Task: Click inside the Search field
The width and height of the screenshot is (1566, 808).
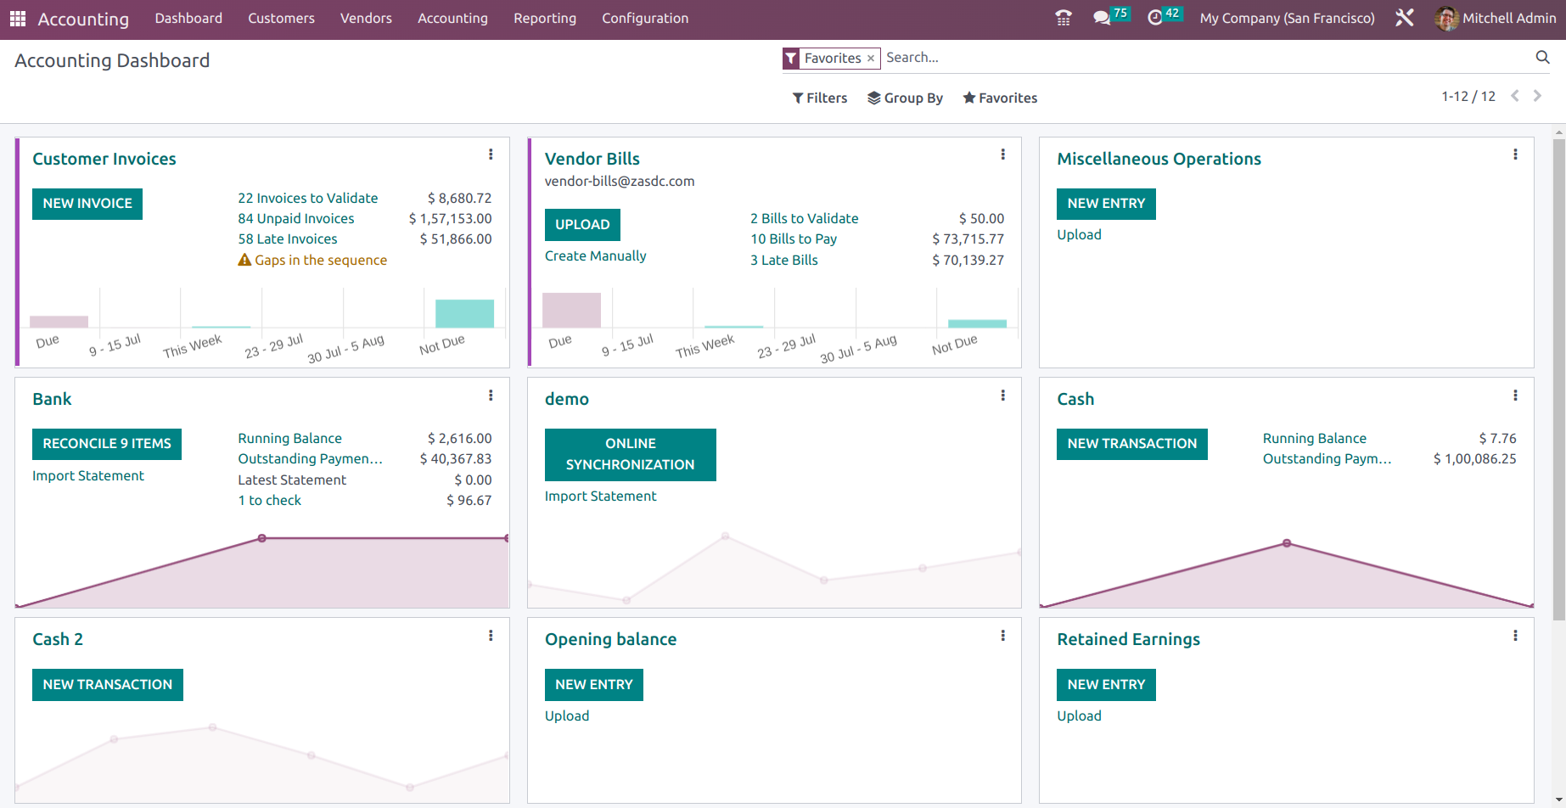Action: click(x=1019, y=58)
